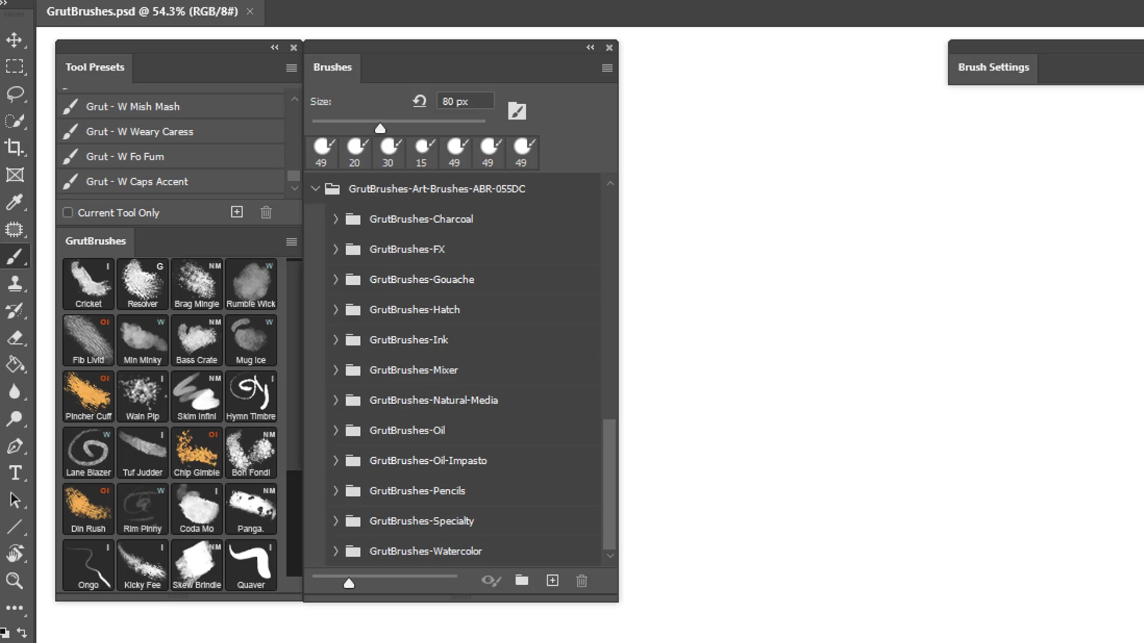Expand the GrutBrushes-Charcoal folder
The width and height of the screenshot is (1144, 643).
coord(335,219)
